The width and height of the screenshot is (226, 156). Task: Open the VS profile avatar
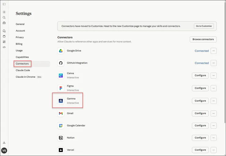tap(4, 151)
